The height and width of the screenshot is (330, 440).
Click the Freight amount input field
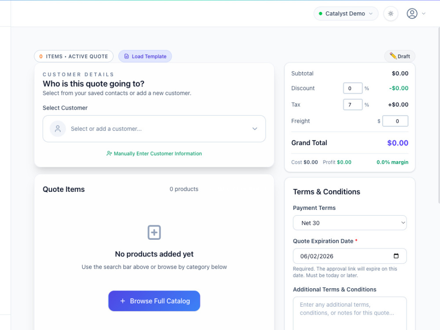396,121
